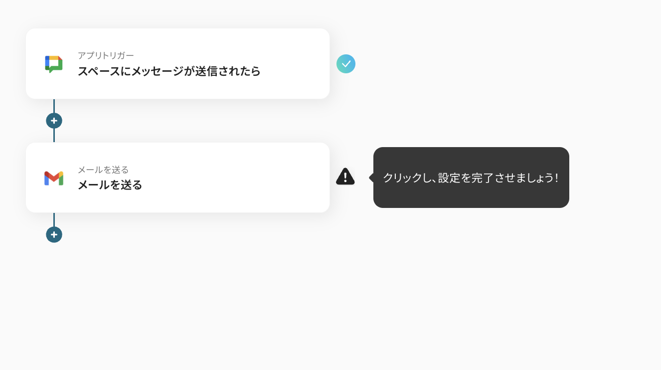Click the Gmail app icon

point(54,178)
